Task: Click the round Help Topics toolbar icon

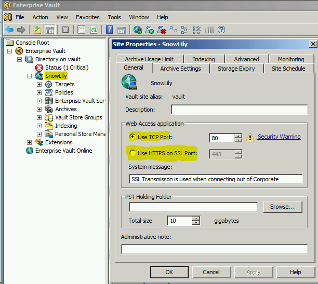Action: tap(221, 30)
